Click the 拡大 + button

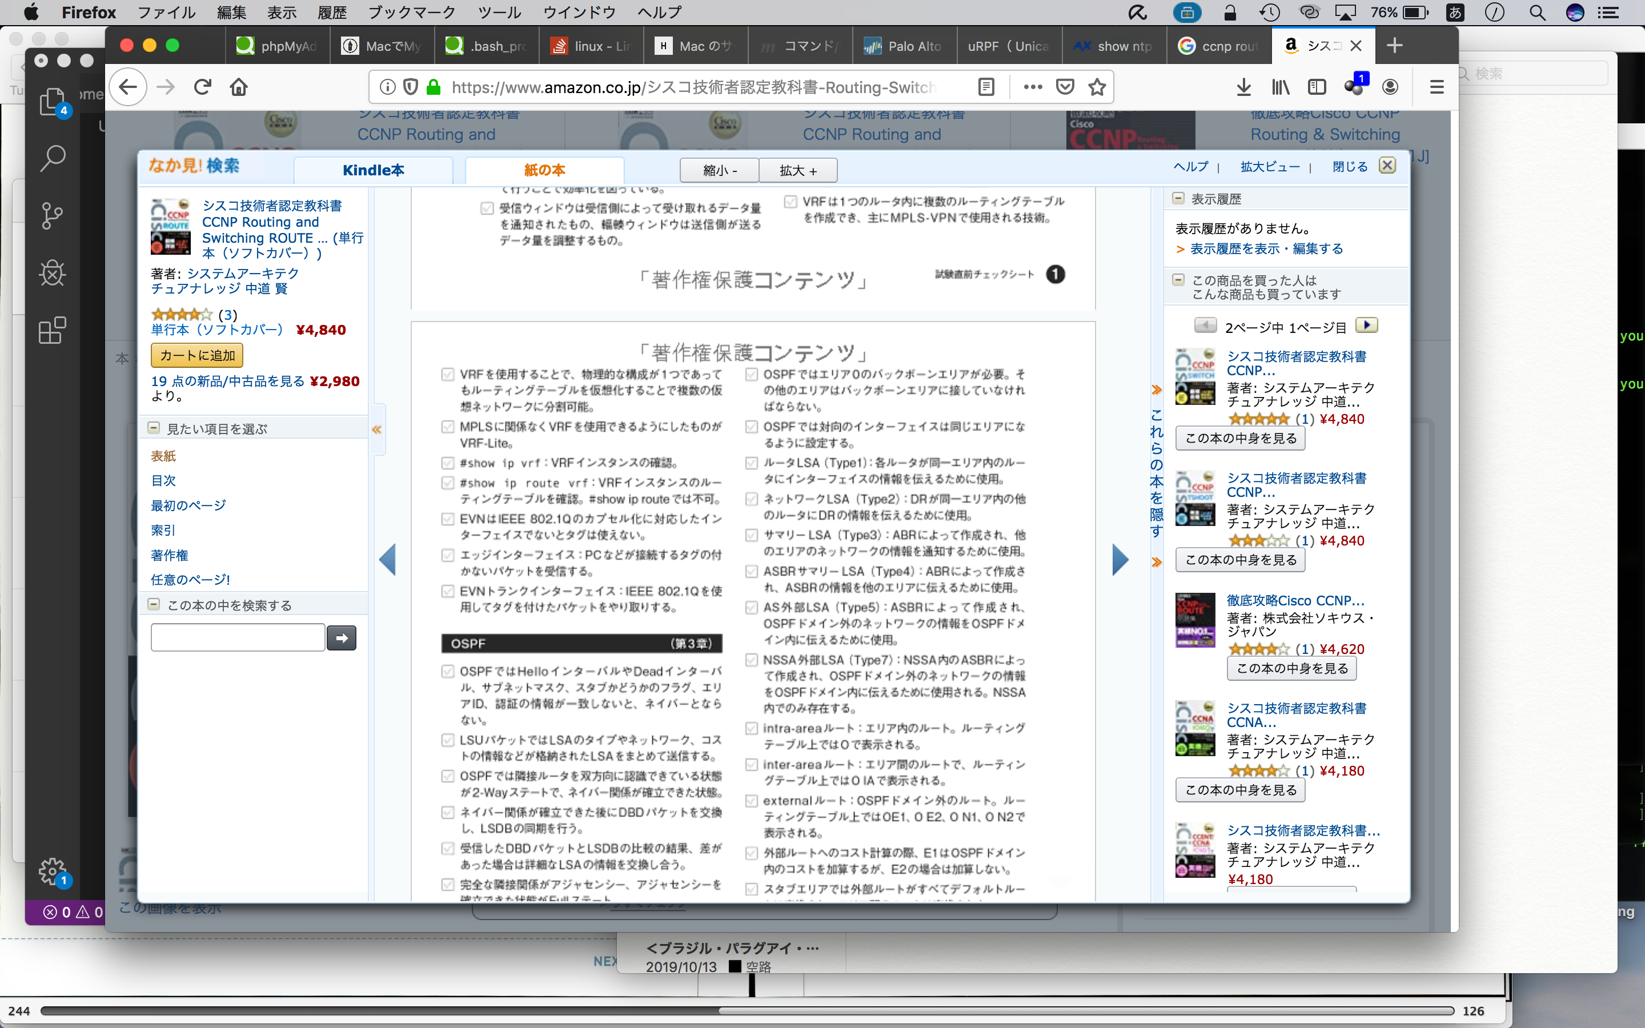click(x=798, y=170)
